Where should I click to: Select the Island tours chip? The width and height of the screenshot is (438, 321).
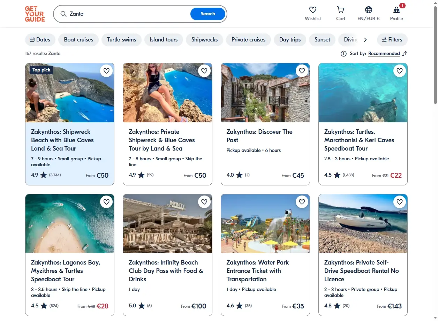(164, 40)
